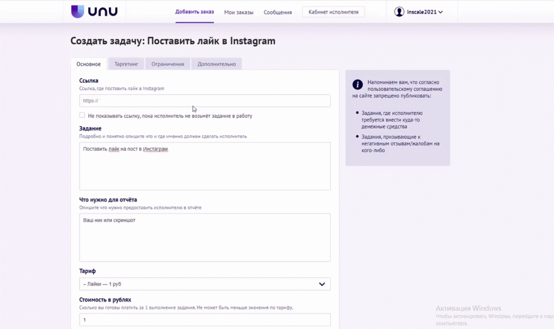Go to Мои заказы
The height and width of the screenshot is (329, 554).
[x=239, y=12]
